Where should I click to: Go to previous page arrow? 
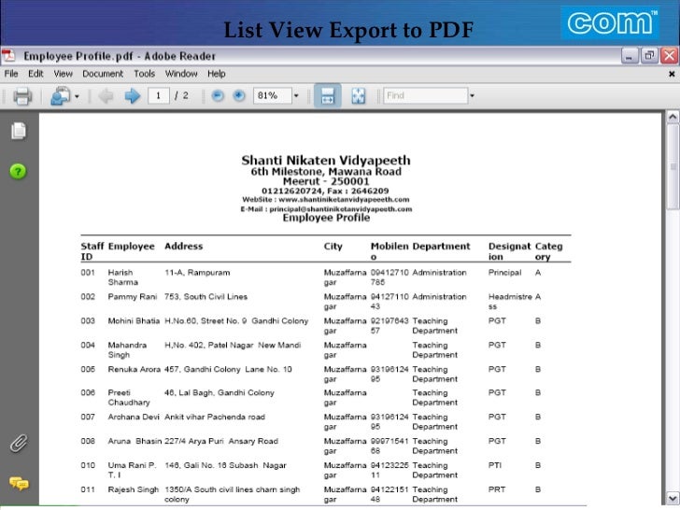[106, 96]
